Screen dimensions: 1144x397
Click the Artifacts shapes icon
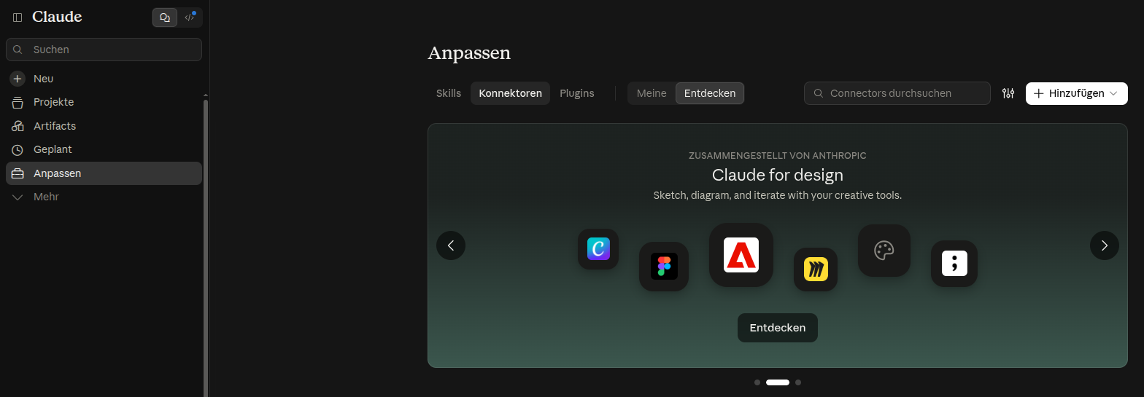click(18, 126)
